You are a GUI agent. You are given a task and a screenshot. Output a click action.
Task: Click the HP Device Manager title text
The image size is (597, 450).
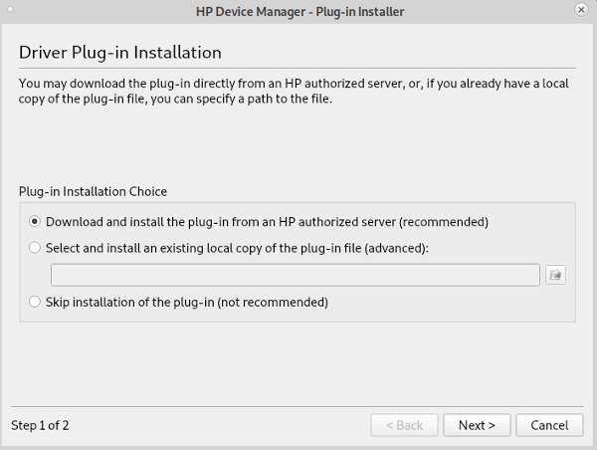300,12
